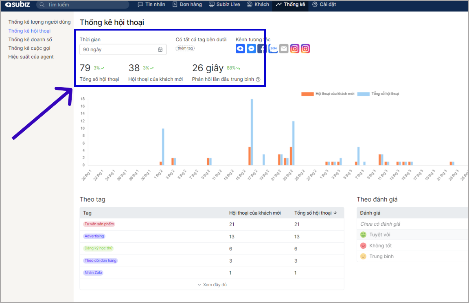Click the thêm tag button
The image size is (469, 303).
(185, 48)
